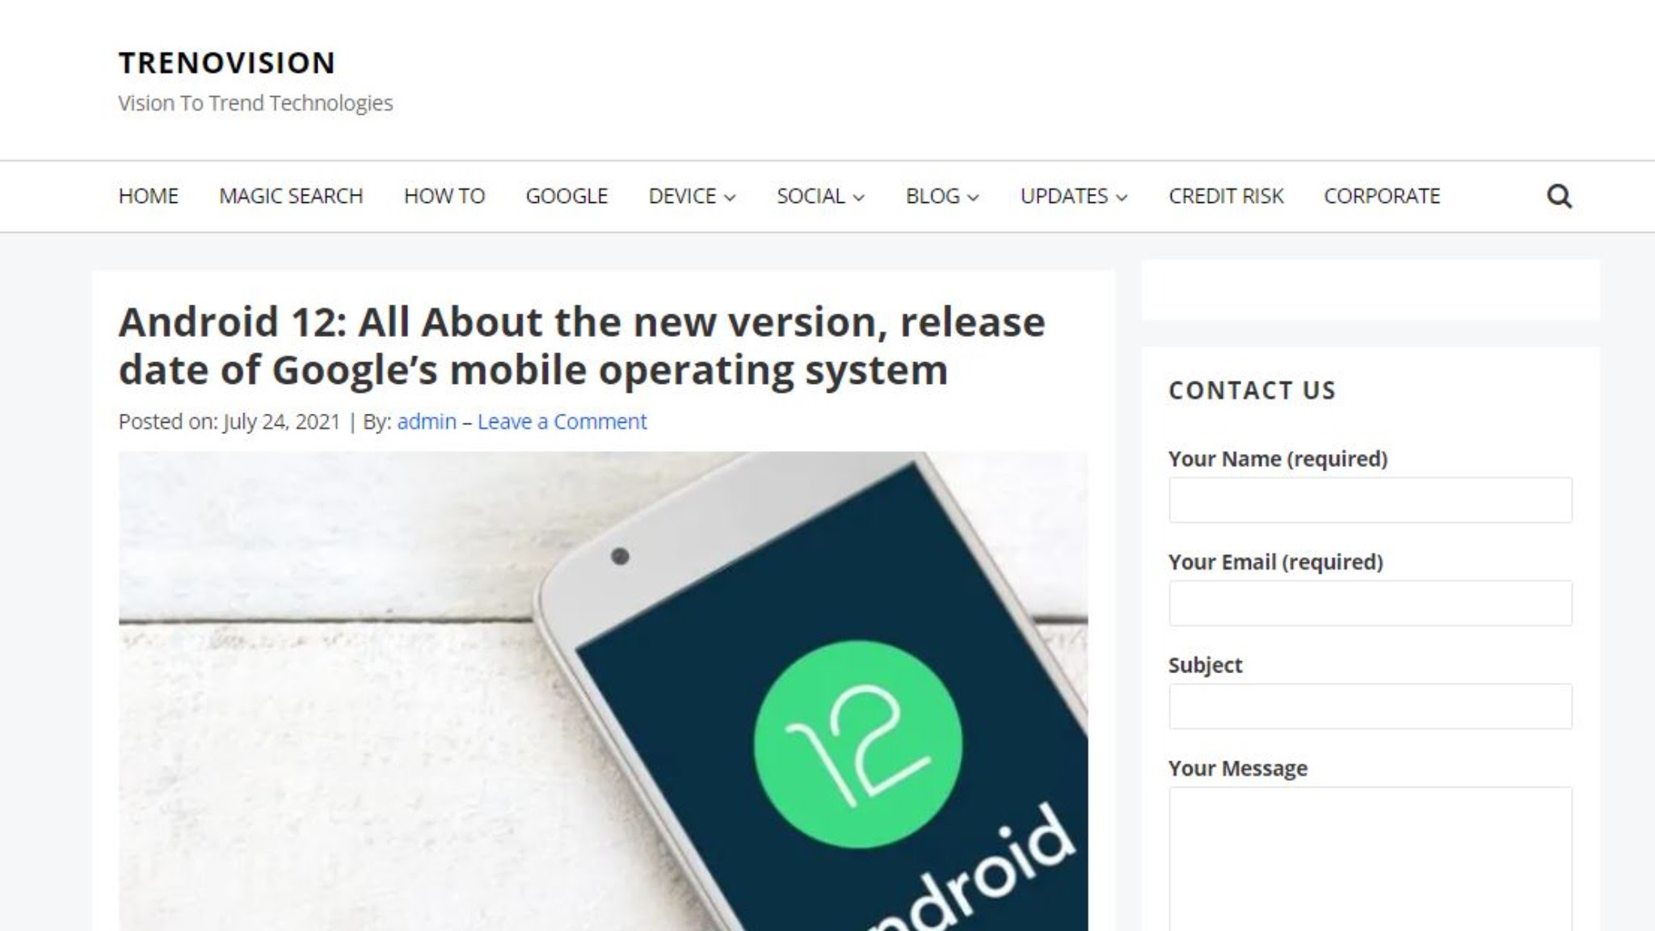
Task: Expand the SOCIAL dropdown menu
Action: pyautogui.click(x=820, y=196)
